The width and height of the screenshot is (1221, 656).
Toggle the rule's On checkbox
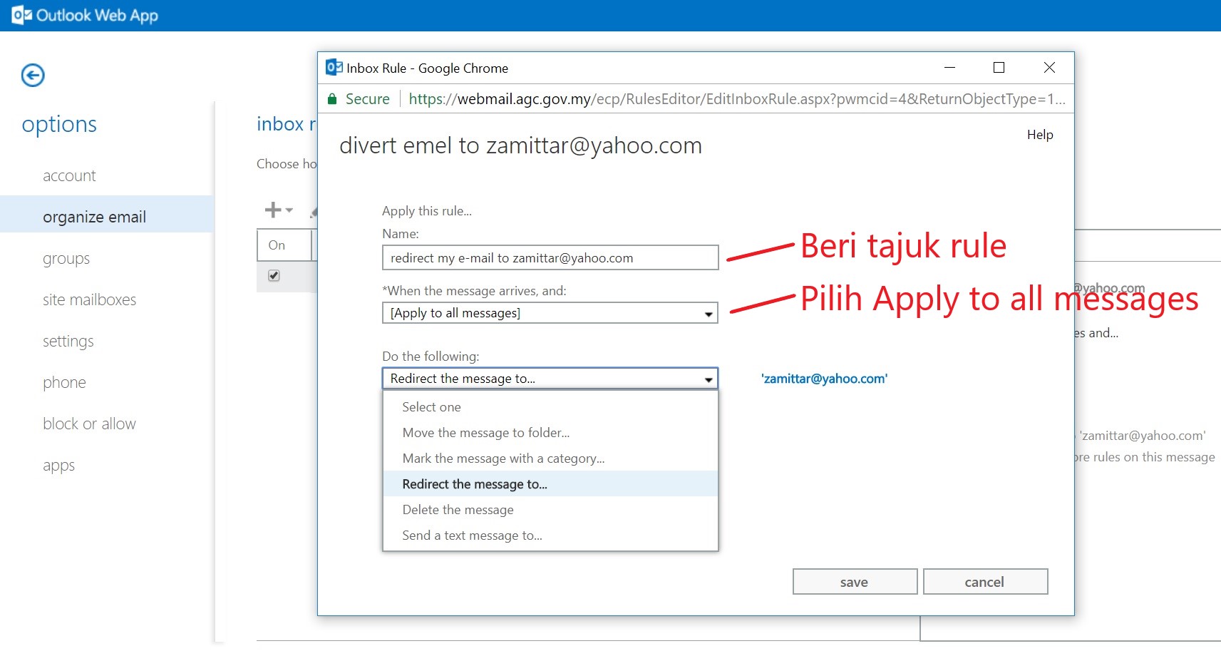[274, 276]
